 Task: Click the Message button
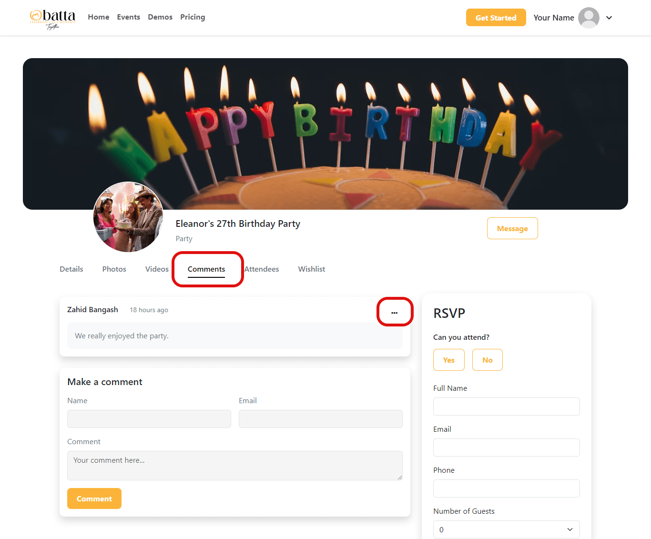[512, 228]
